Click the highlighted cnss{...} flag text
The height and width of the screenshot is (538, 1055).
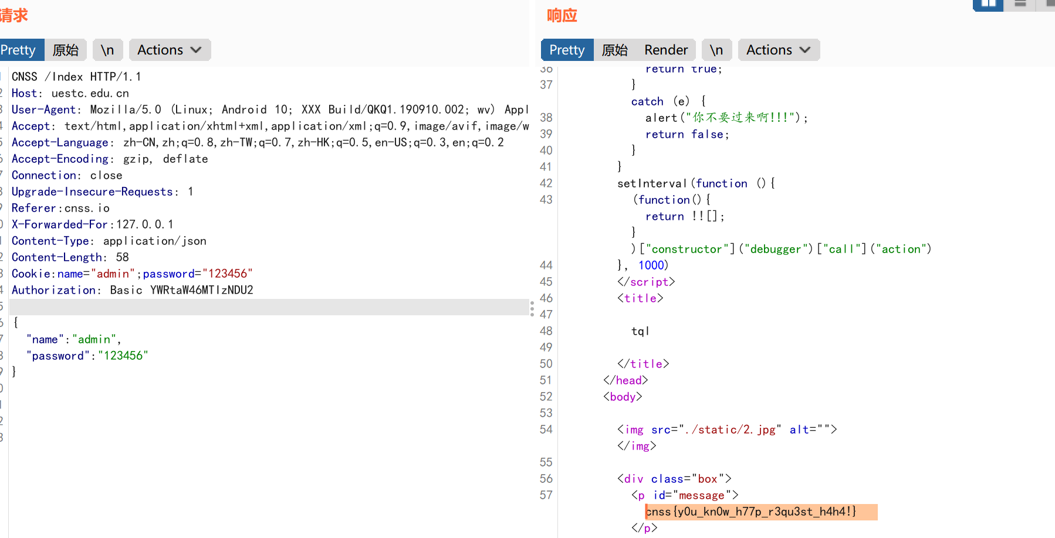tap(751, 512)
